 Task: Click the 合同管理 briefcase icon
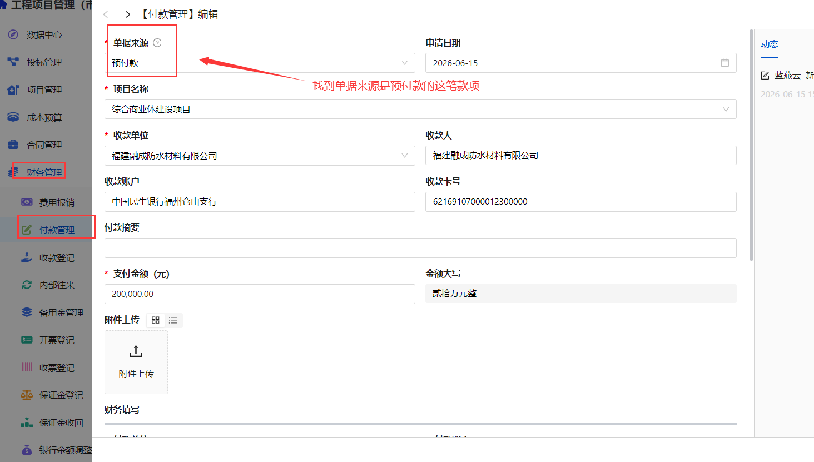[13, 145]
